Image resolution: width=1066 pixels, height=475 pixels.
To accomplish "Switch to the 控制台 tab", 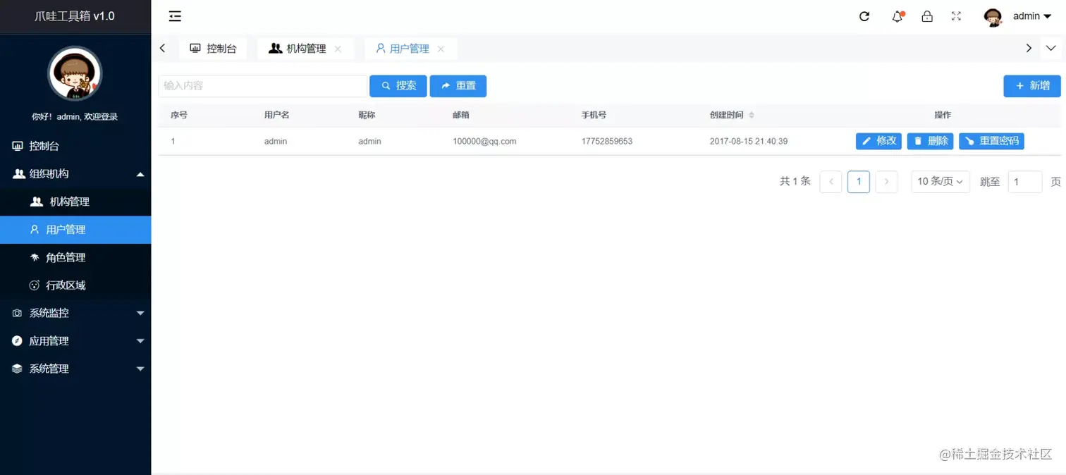I will point(213,49).
